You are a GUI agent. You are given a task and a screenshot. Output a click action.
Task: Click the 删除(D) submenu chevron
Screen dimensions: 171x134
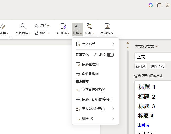pyautogui.click(x=113, y=118)
